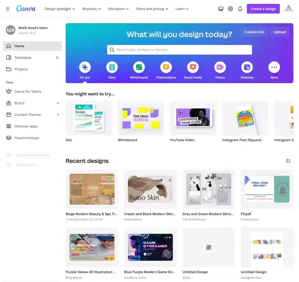Open Smartmockups
299x282 pixels.
(32, 138)
